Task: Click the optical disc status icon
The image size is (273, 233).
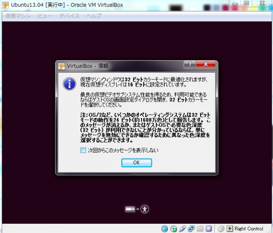Action: pos(173,229)
